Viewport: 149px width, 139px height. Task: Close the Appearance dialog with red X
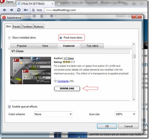[x=136, y=17]
